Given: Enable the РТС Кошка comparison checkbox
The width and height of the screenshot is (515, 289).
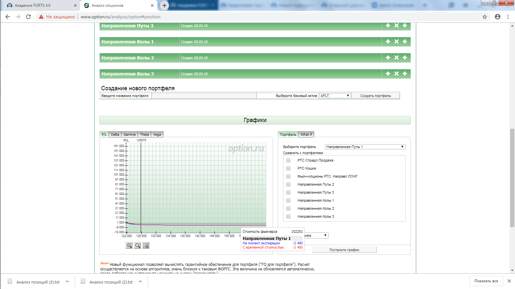Looking at the screenshot, I should pyautogui.click(x=288, y=168).
